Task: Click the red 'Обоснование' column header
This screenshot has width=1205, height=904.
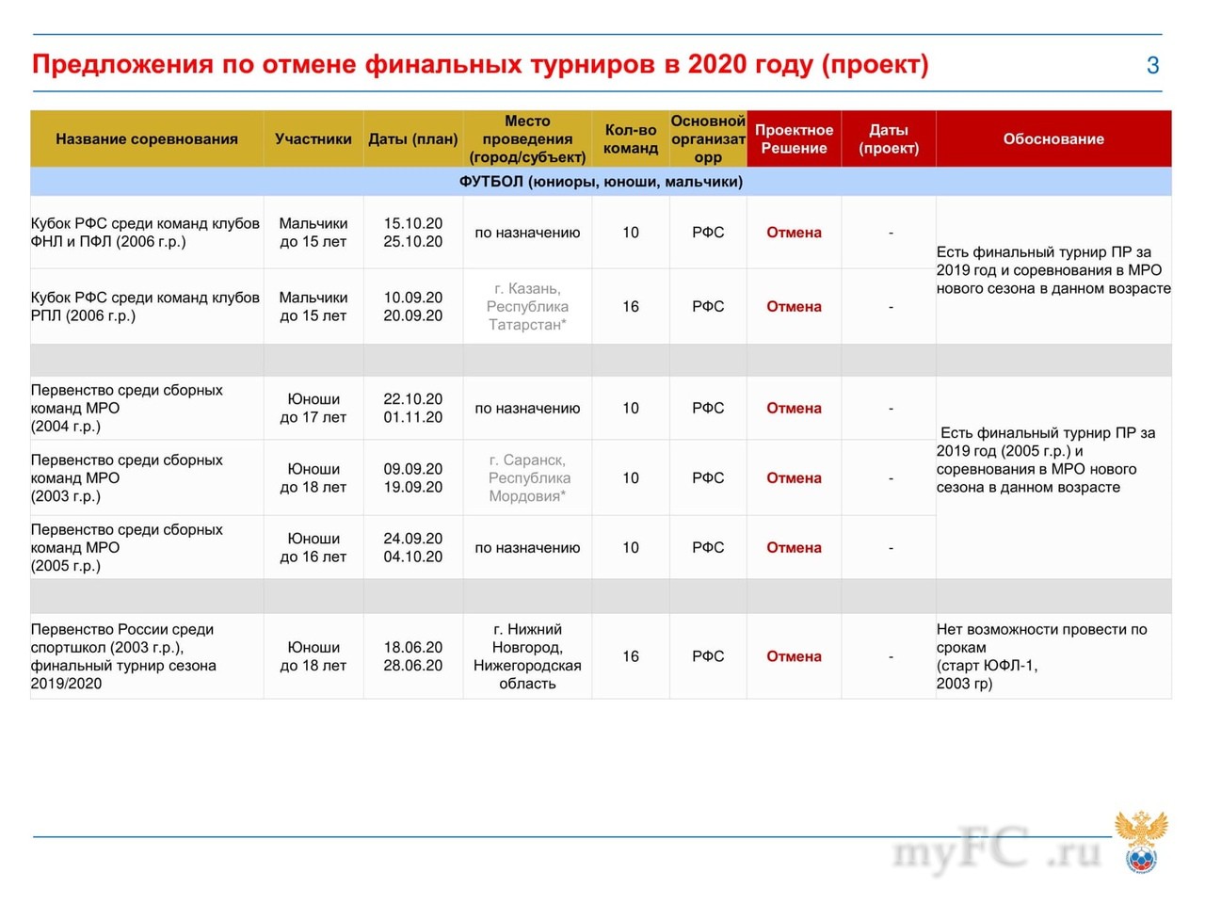Action: pyautogui.click(x=1053, y=139)
